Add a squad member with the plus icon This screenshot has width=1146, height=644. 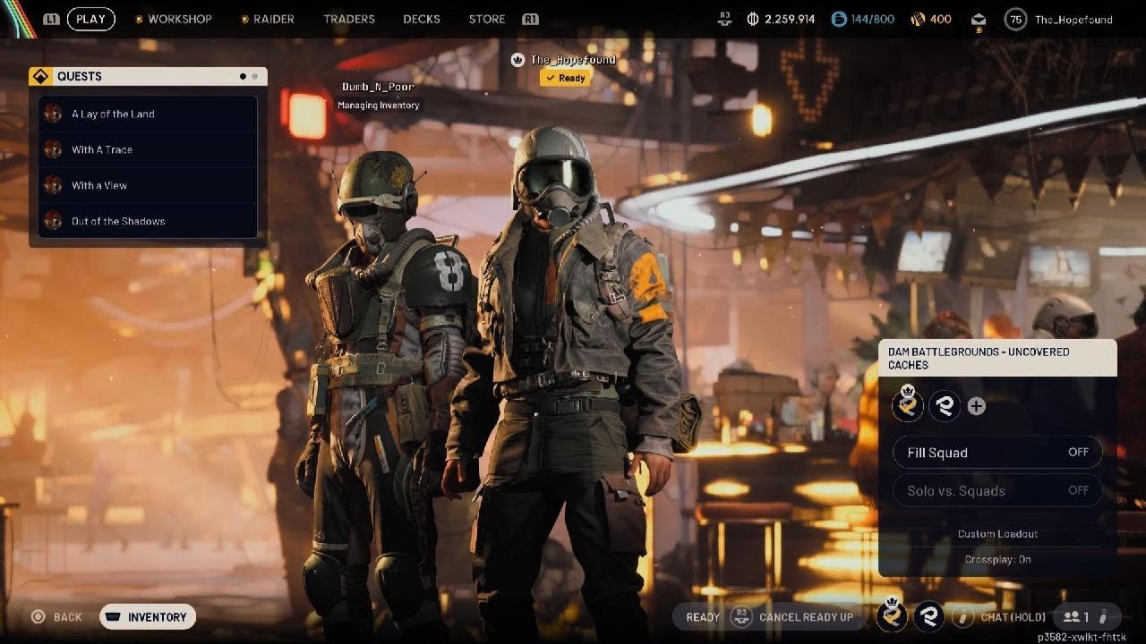pos(977,407)
